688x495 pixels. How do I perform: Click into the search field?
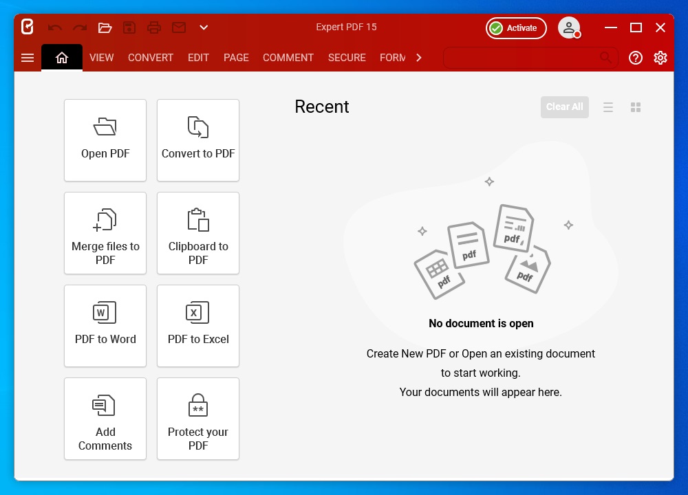(530, 58)
